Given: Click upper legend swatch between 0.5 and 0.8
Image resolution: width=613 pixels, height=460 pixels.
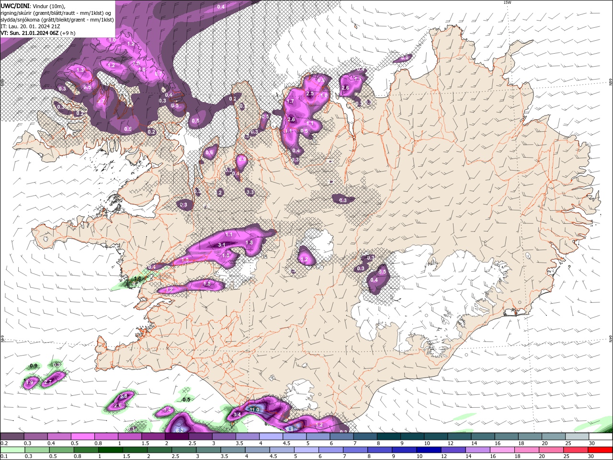Looking at the screenshot, I should pyautogui.click(x=83, y=437).
